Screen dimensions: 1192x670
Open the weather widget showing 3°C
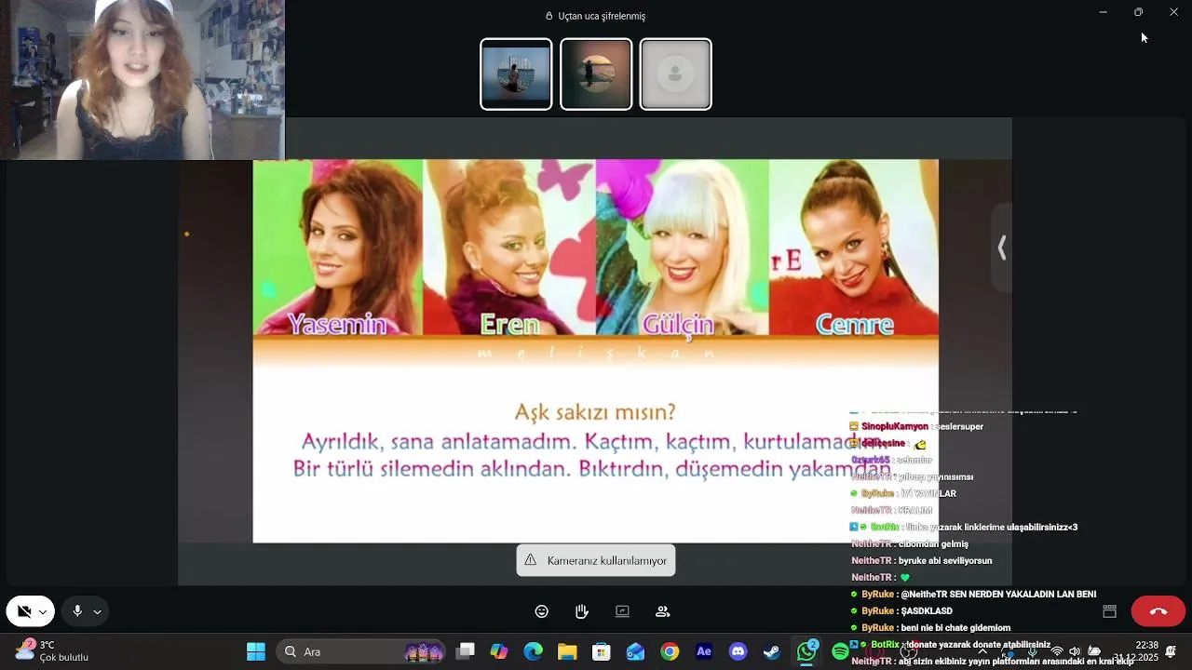(52, 650)
